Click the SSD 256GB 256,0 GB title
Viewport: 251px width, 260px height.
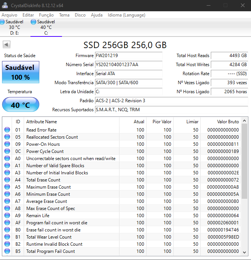tap(125, 45)
